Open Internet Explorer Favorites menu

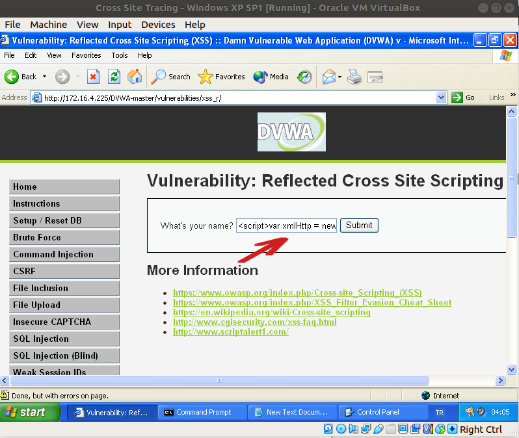coord(86,55)
